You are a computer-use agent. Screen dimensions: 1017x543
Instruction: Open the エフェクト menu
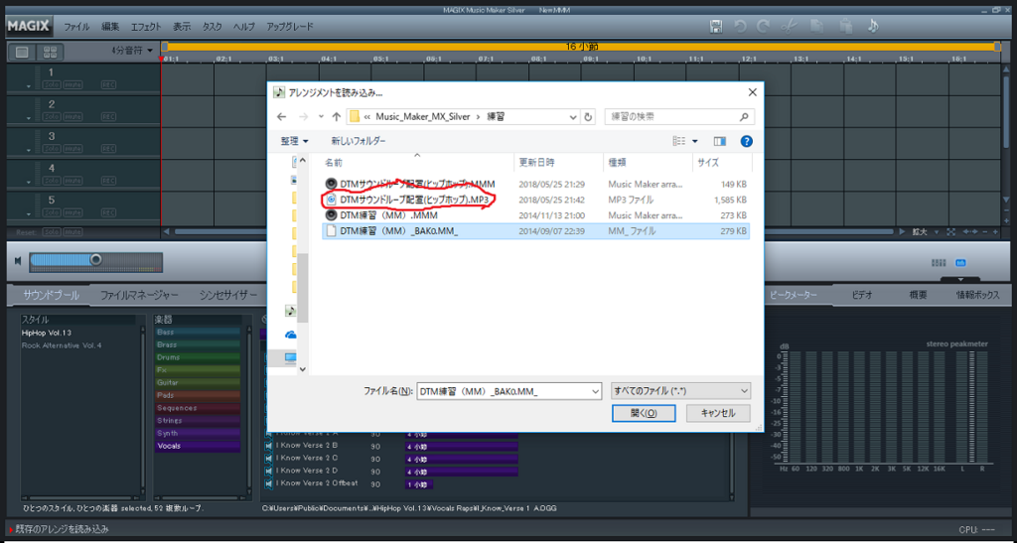[x=146, y=27]
